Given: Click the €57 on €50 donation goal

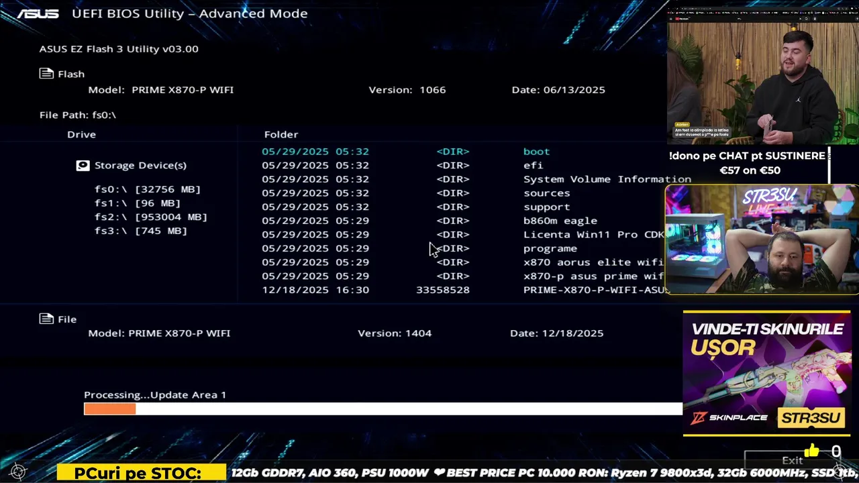Looking at the screenshot, I should (750, 170).
